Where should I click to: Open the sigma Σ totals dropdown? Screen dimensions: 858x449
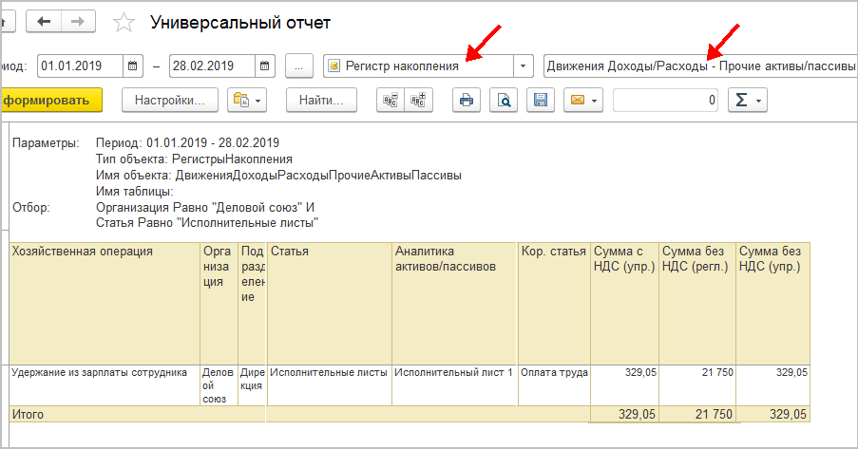coord(748,100)
